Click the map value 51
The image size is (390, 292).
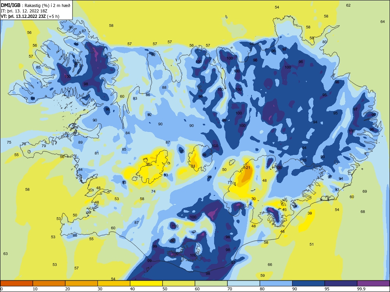pos(312,245)
